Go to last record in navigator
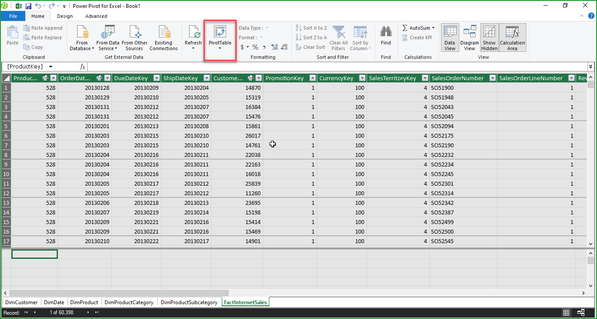The height and width of the screenshot is (319, 597). (97, 312)
